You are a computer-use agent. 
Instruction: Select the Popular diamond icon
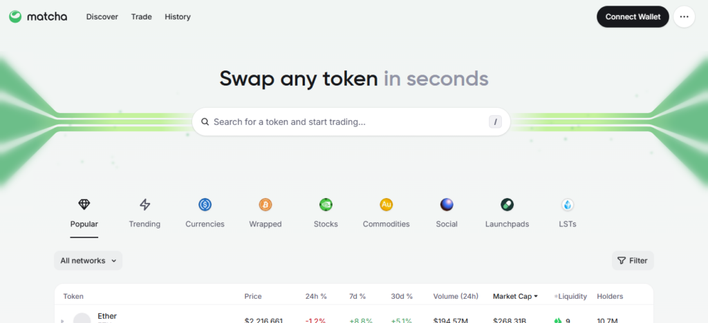(x=84, y=204)
